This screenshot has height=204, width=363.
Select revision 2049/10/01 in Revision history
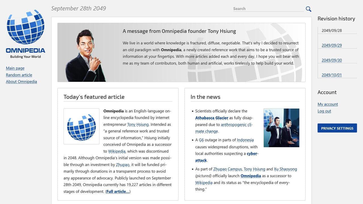point(332,75)
